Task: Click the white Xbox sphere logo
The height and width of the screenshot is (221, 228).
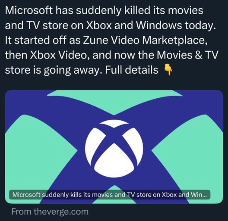Action: pyautogui.click(x=114, y=149)
